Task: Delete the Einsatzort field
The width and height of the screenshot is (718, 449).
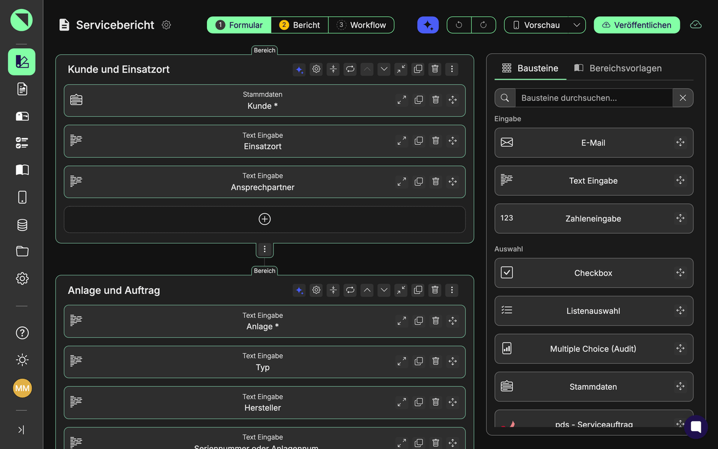Action: click(x=436, y=141)
